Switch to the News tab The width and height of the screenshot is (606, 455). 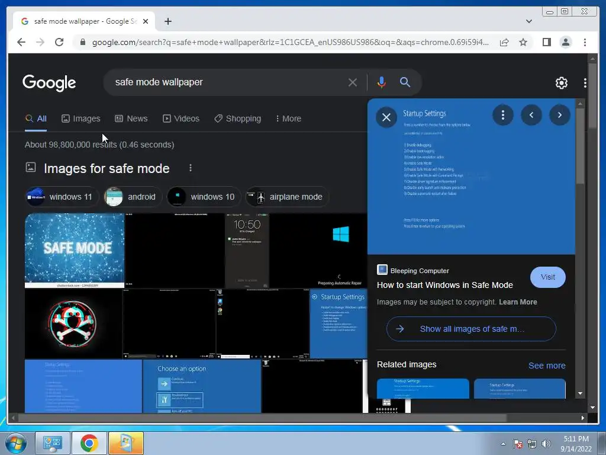click(131, 118)
